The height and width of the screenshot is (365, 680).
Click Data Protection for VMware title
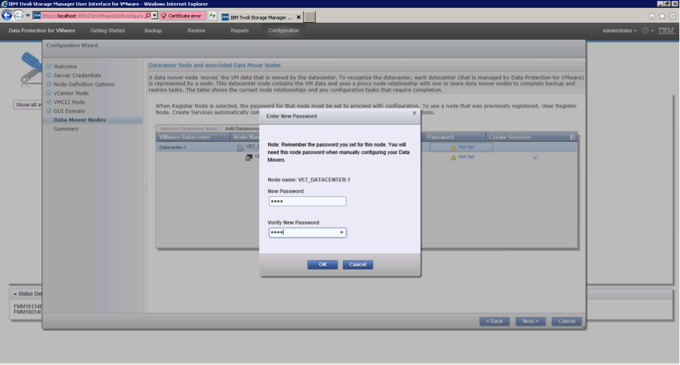[x=42, y=31]
